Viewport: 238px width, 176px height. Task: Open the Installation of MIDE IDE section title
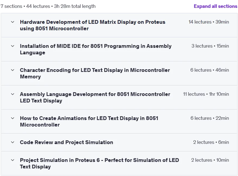96,49
